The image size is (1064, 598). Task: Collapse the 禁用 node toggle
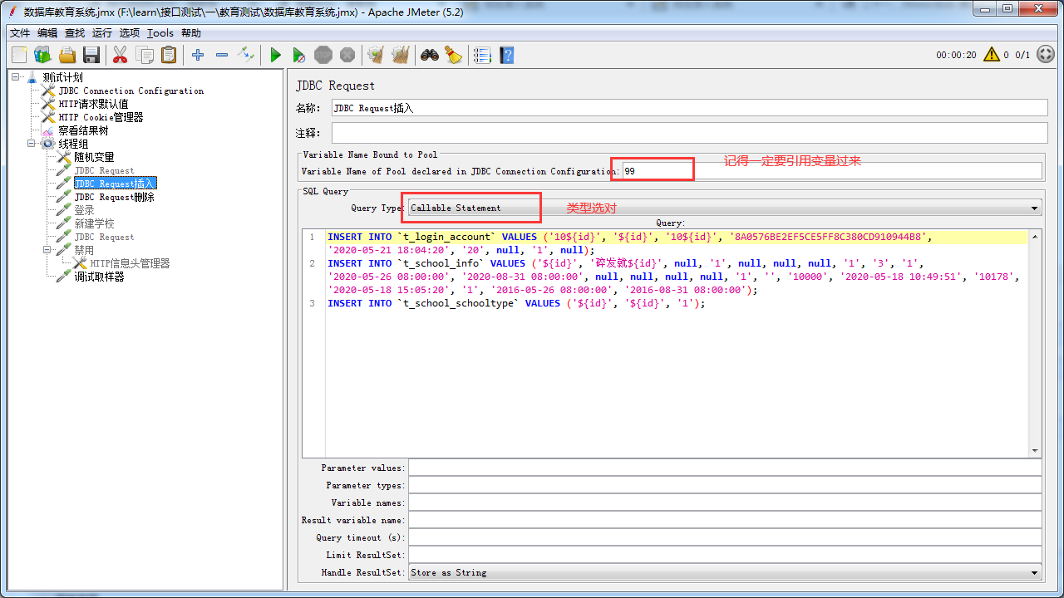(47, 250)
